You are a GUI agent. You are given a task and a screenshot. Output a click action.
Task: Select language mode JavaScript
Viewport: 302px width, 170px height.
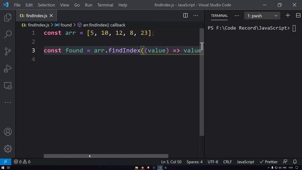point(245,161)
